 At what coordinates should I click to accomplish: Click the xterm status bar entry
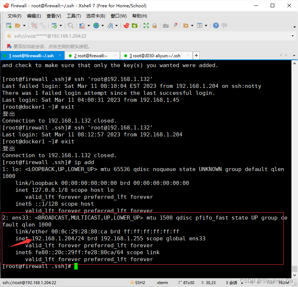(x=162, y=283)
